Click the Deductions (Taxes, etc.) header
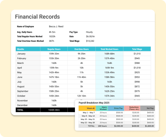 pyautogui.click(x=132, y=108)
